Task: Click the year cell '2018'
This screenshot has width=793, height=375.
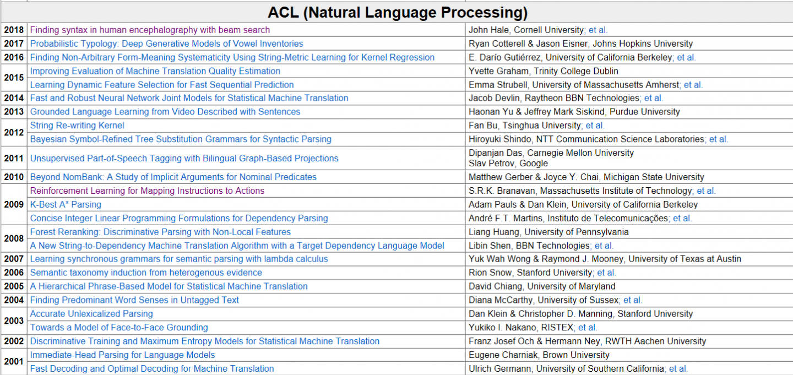Action: 14,30
